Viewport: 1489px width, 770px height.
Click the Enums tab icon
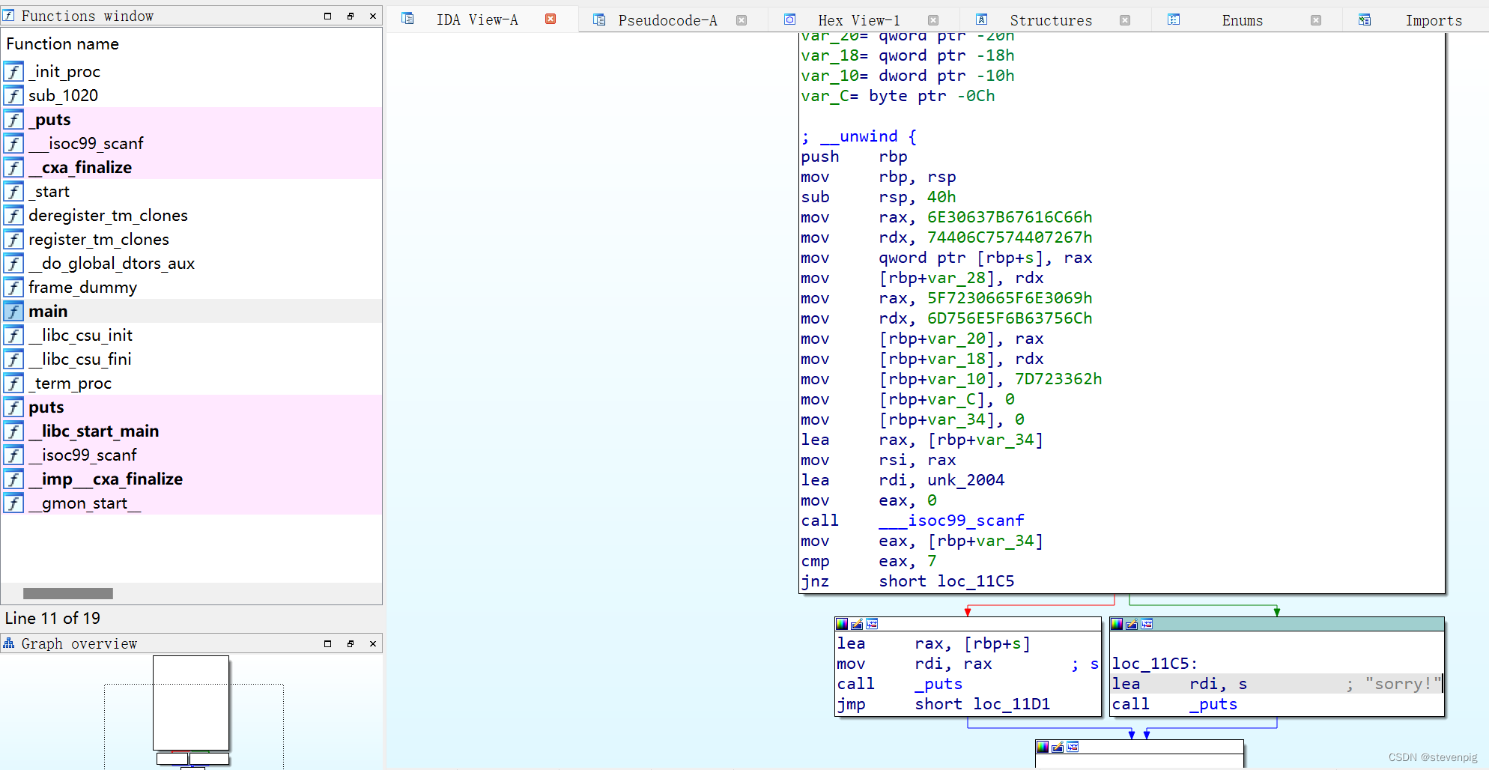(1174, 19)
